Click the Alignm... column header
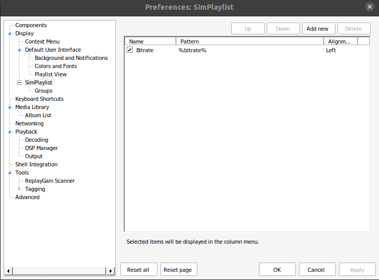 (341, 41)
